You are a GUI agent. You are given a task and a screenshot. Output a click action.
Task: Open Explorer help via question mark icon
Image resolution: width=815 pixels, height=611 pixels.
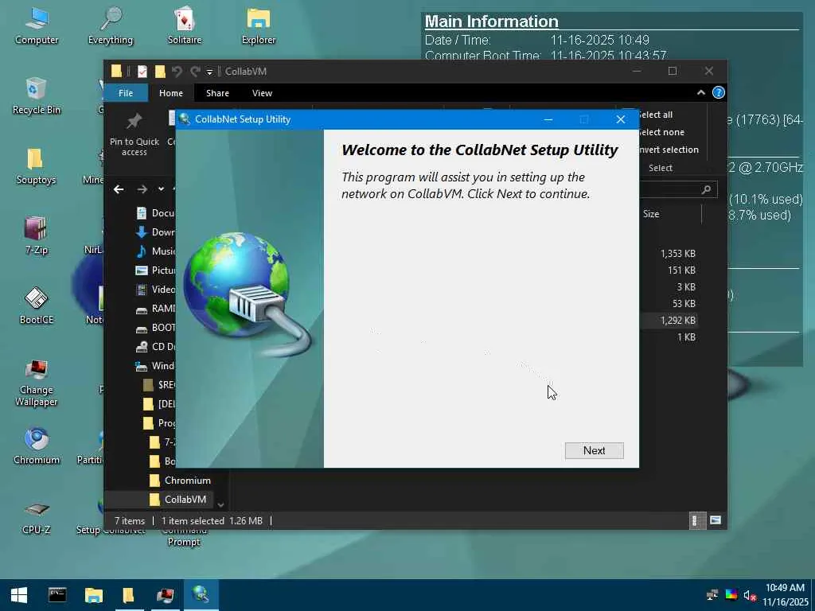pos(719,92)
